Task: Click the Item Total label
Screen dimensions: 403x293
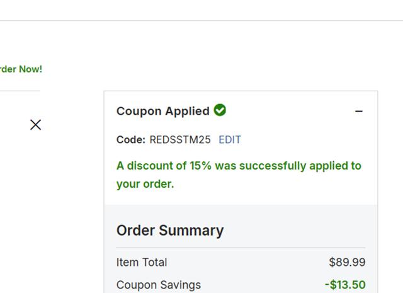Action: [142, 262]
